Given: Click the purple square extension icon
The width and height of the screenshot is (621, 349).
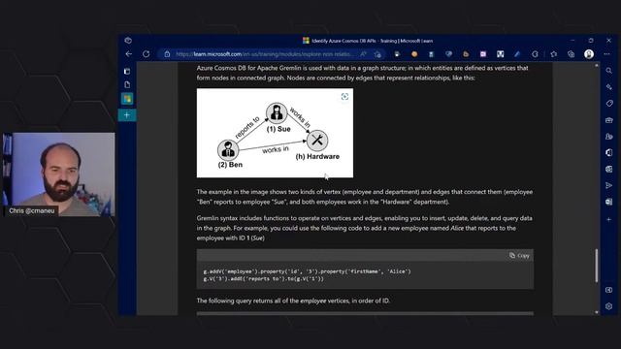Looking at the screenshot, I should click(x=483, y=54).
